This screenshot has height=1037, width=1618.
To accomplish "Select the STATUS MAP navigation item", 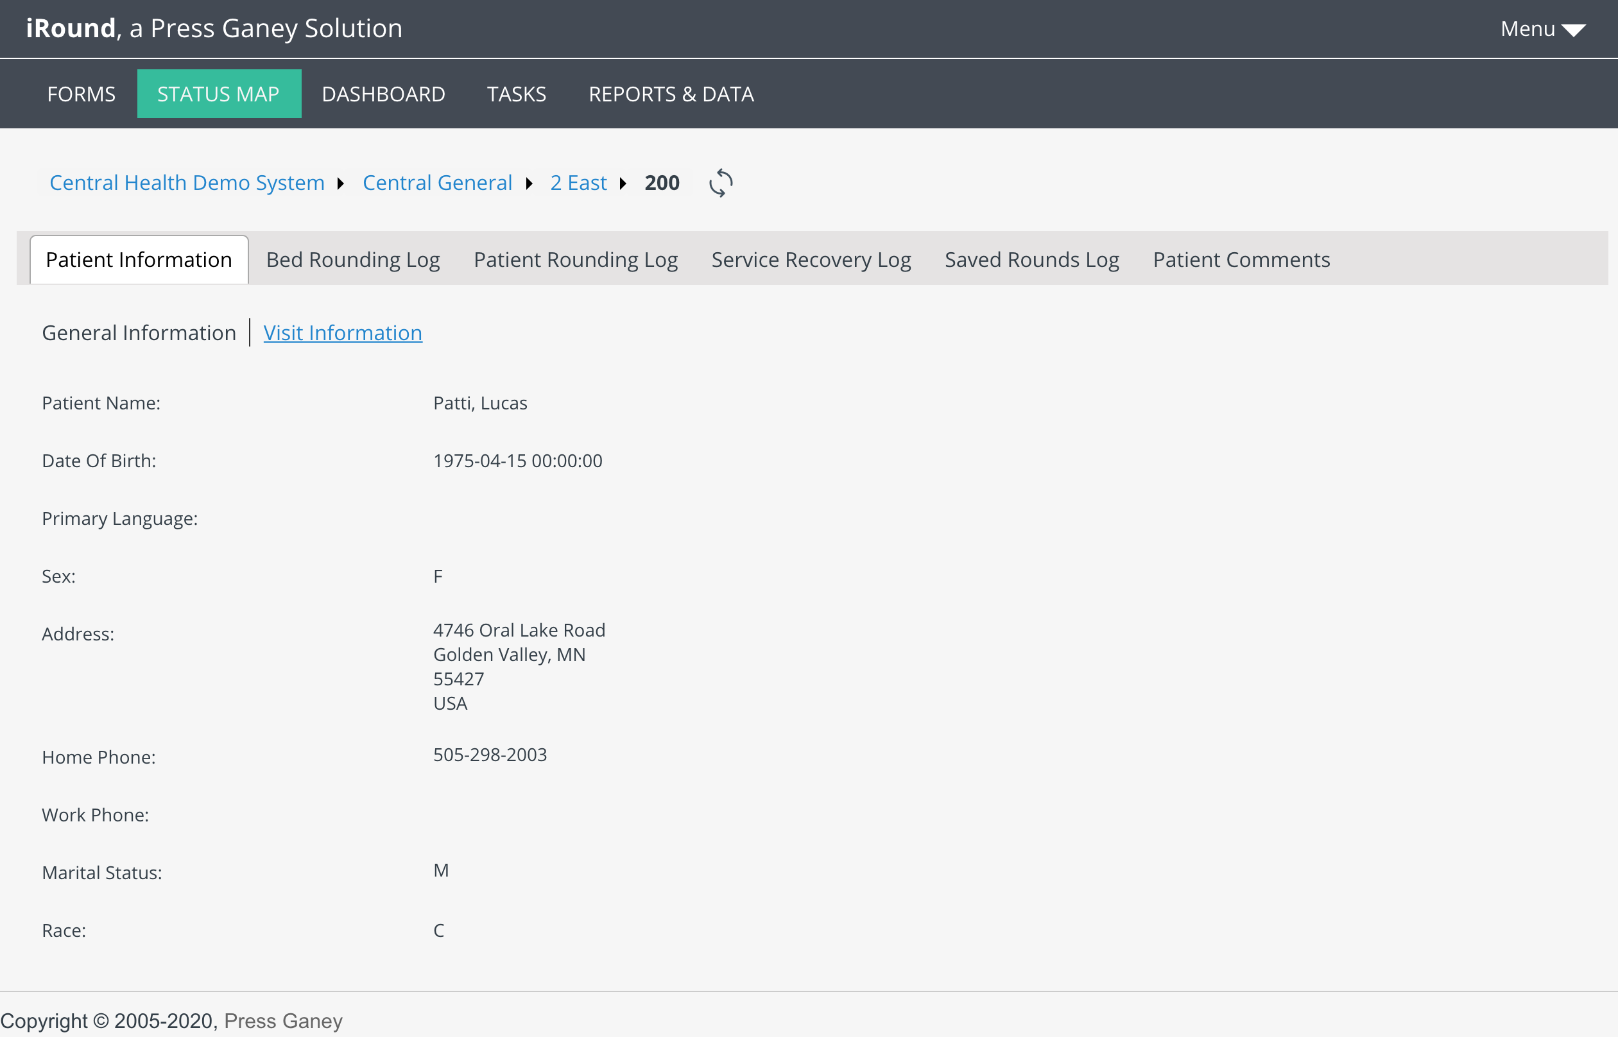I will (219, 94).
